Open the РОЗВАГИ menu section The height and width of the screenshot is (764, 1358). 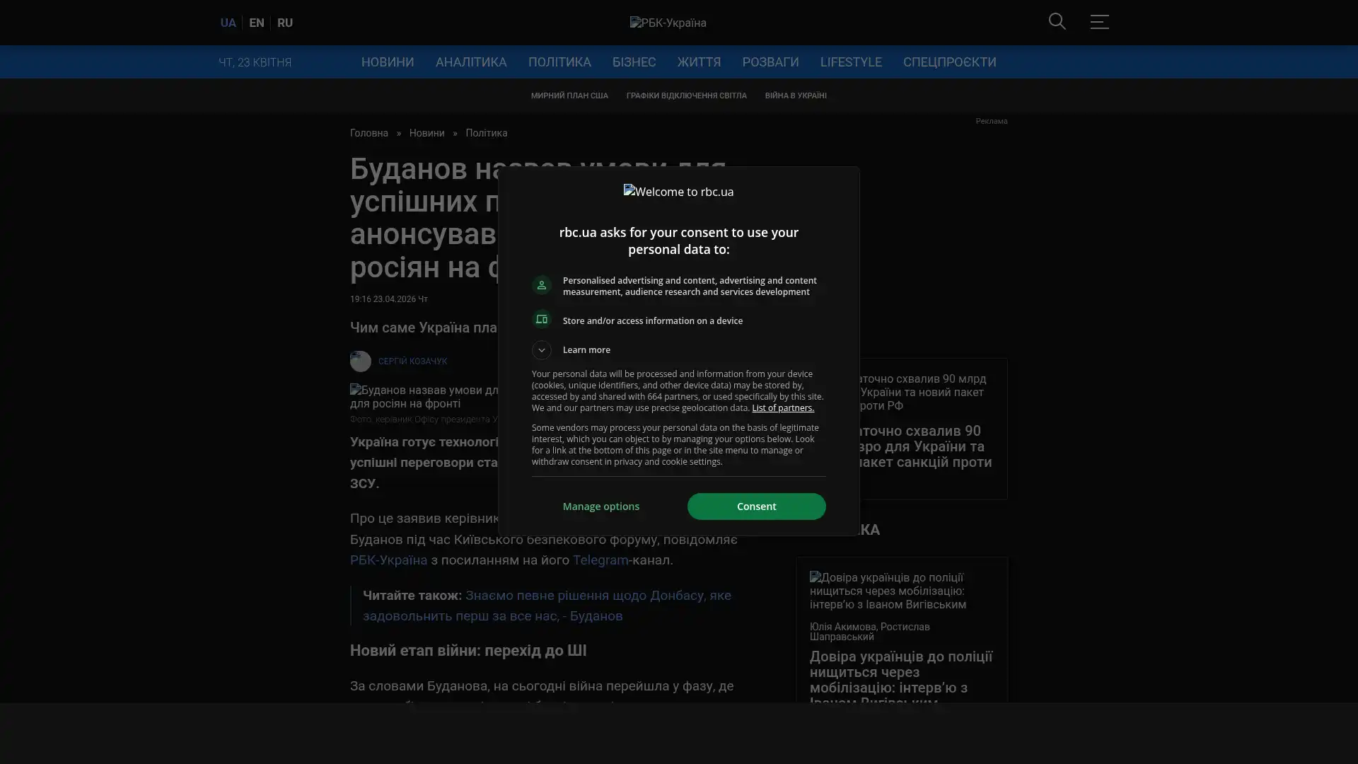point(770,62)
